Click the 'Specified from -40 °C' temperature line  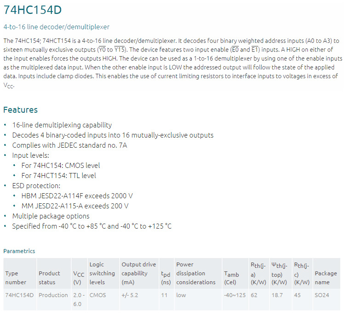click(x=92, y=226)
